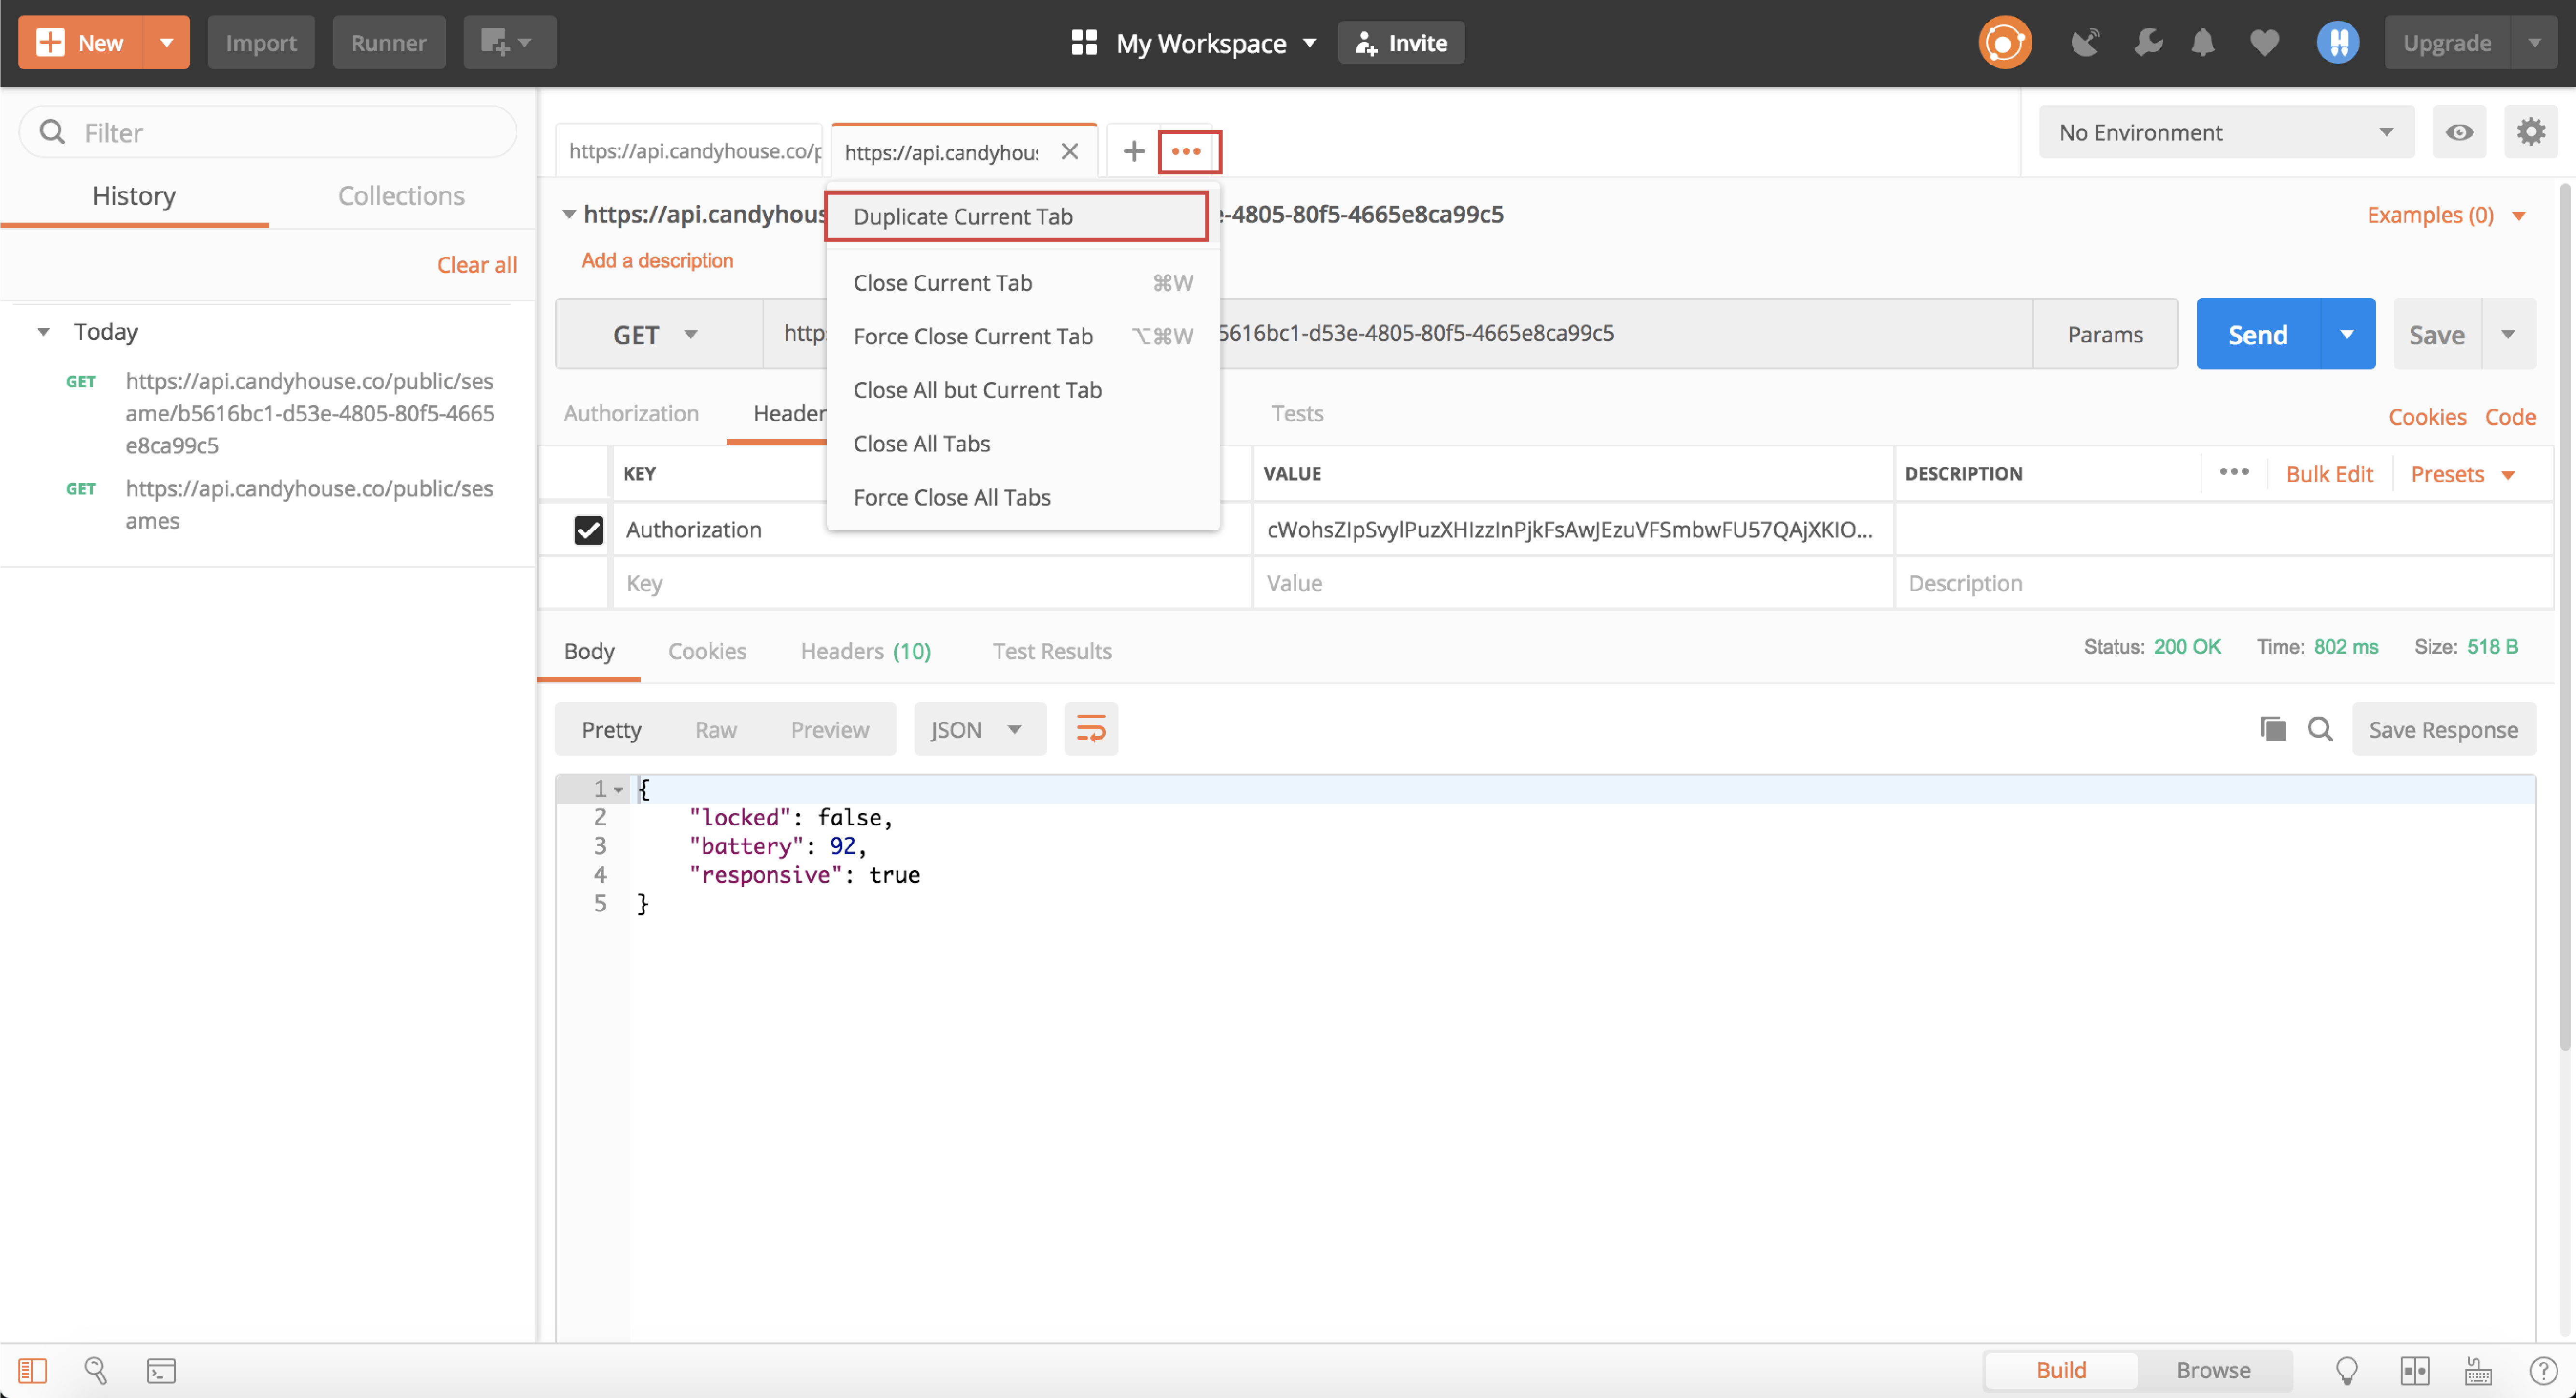
Task: Open the My Workspace switcher
Action: click(x=1195, y=43)
